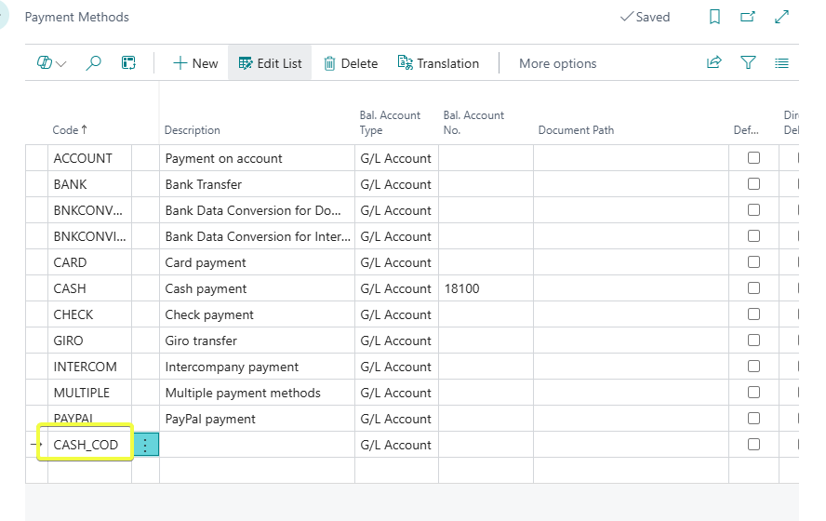Open row menu dots for CASH_COD

pyautogui.click(x=145, y=445)
